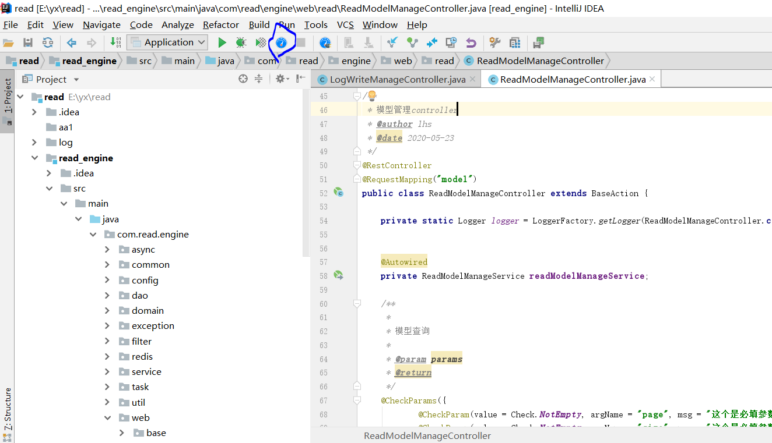Image resolution: width=772 pixels, height=443 pixels.
Task: Open the Structure tool window from the sidebar
Action: pyautogui.click(x=8, y=407)
